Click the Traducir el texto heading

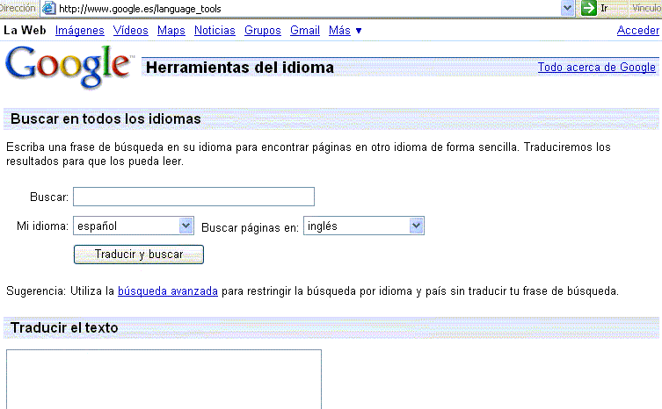64,327
